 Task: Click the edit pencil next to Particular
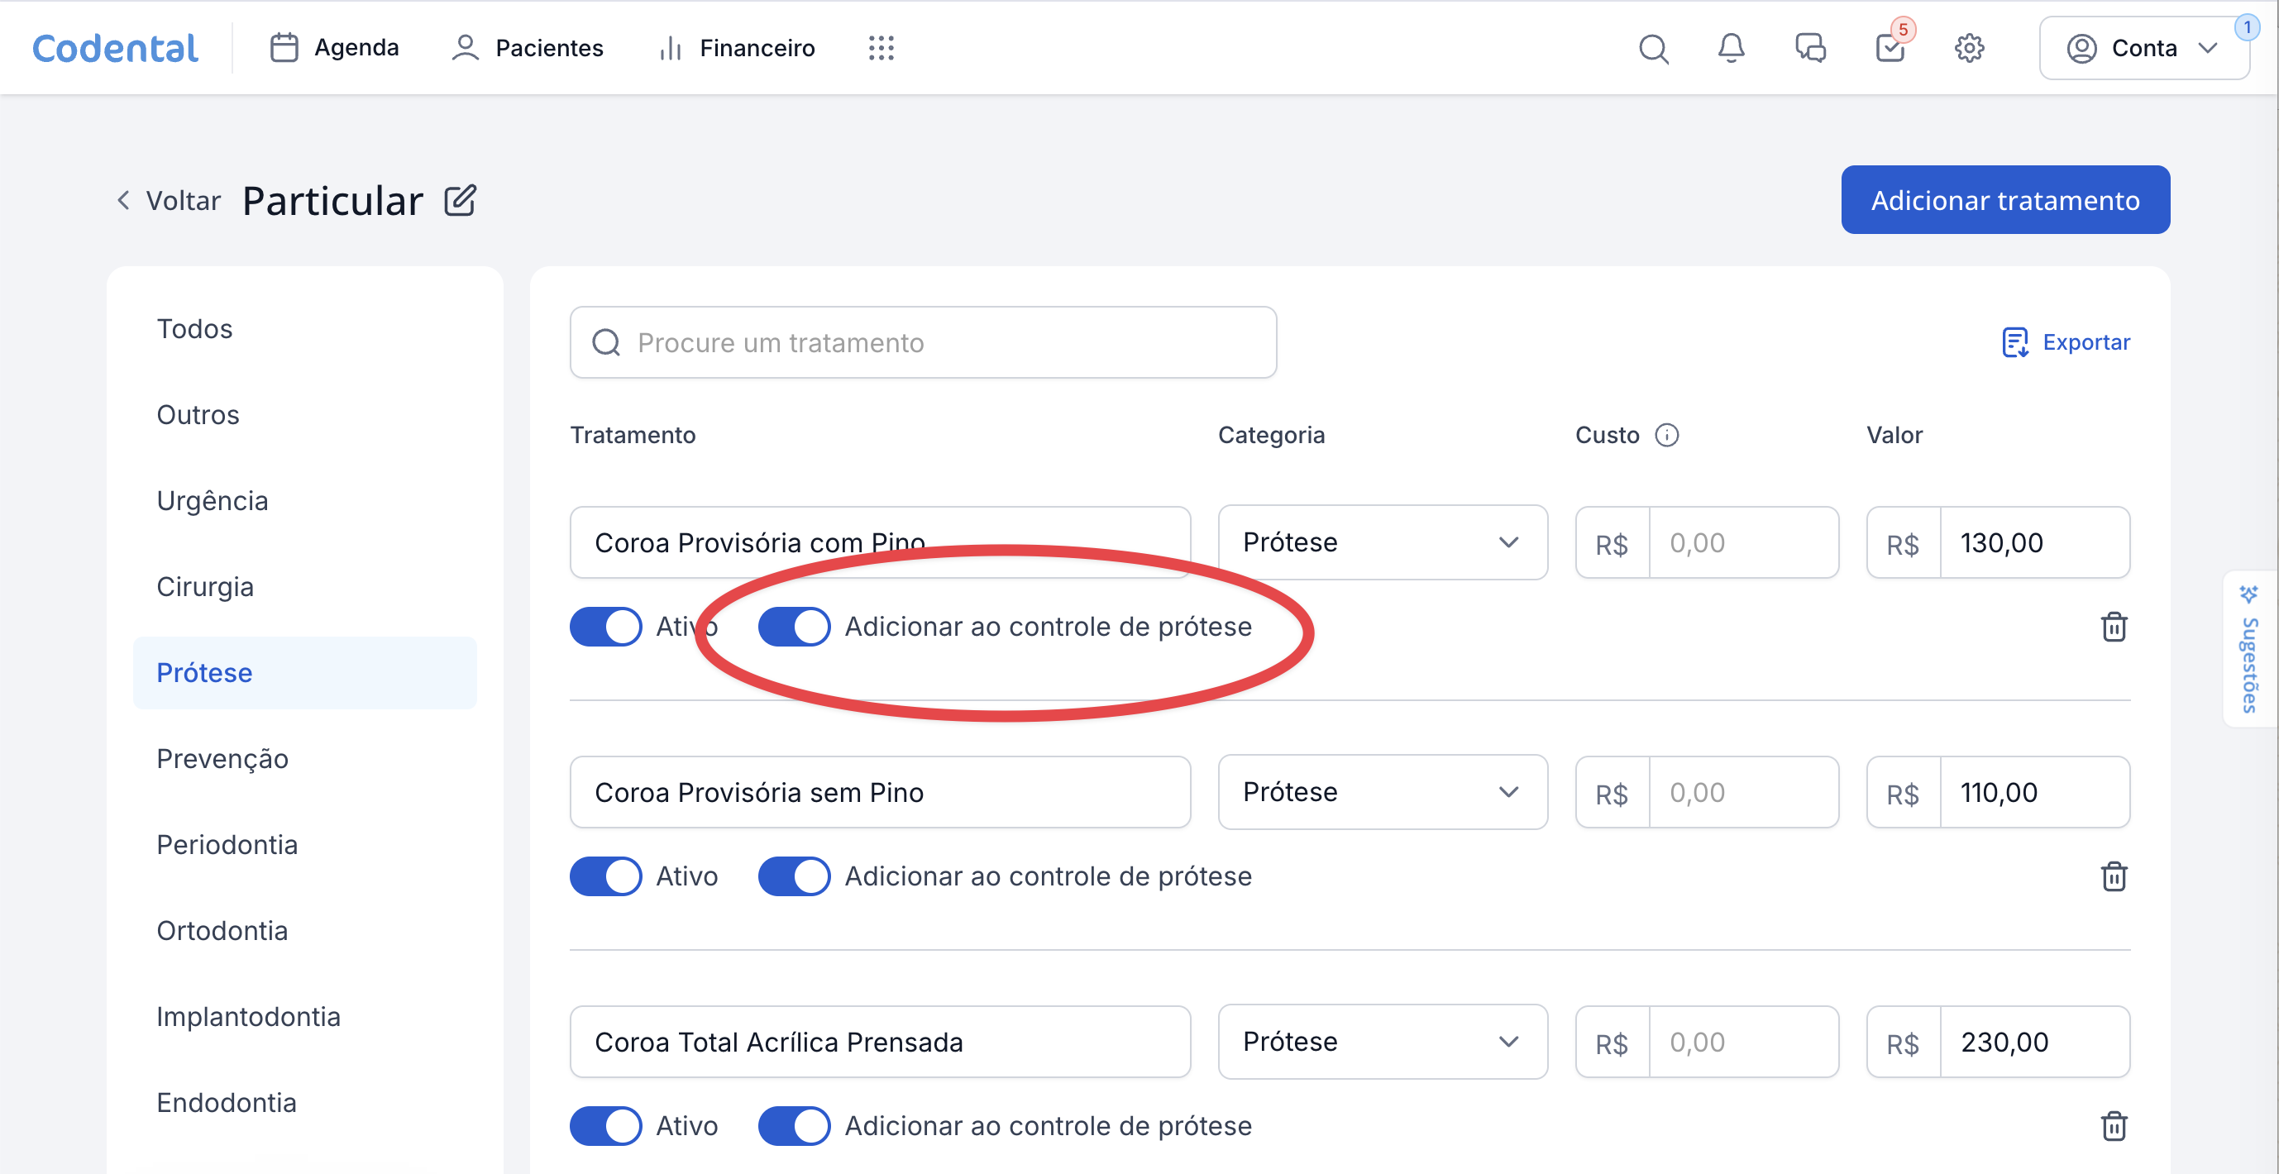tap(460, 201)
